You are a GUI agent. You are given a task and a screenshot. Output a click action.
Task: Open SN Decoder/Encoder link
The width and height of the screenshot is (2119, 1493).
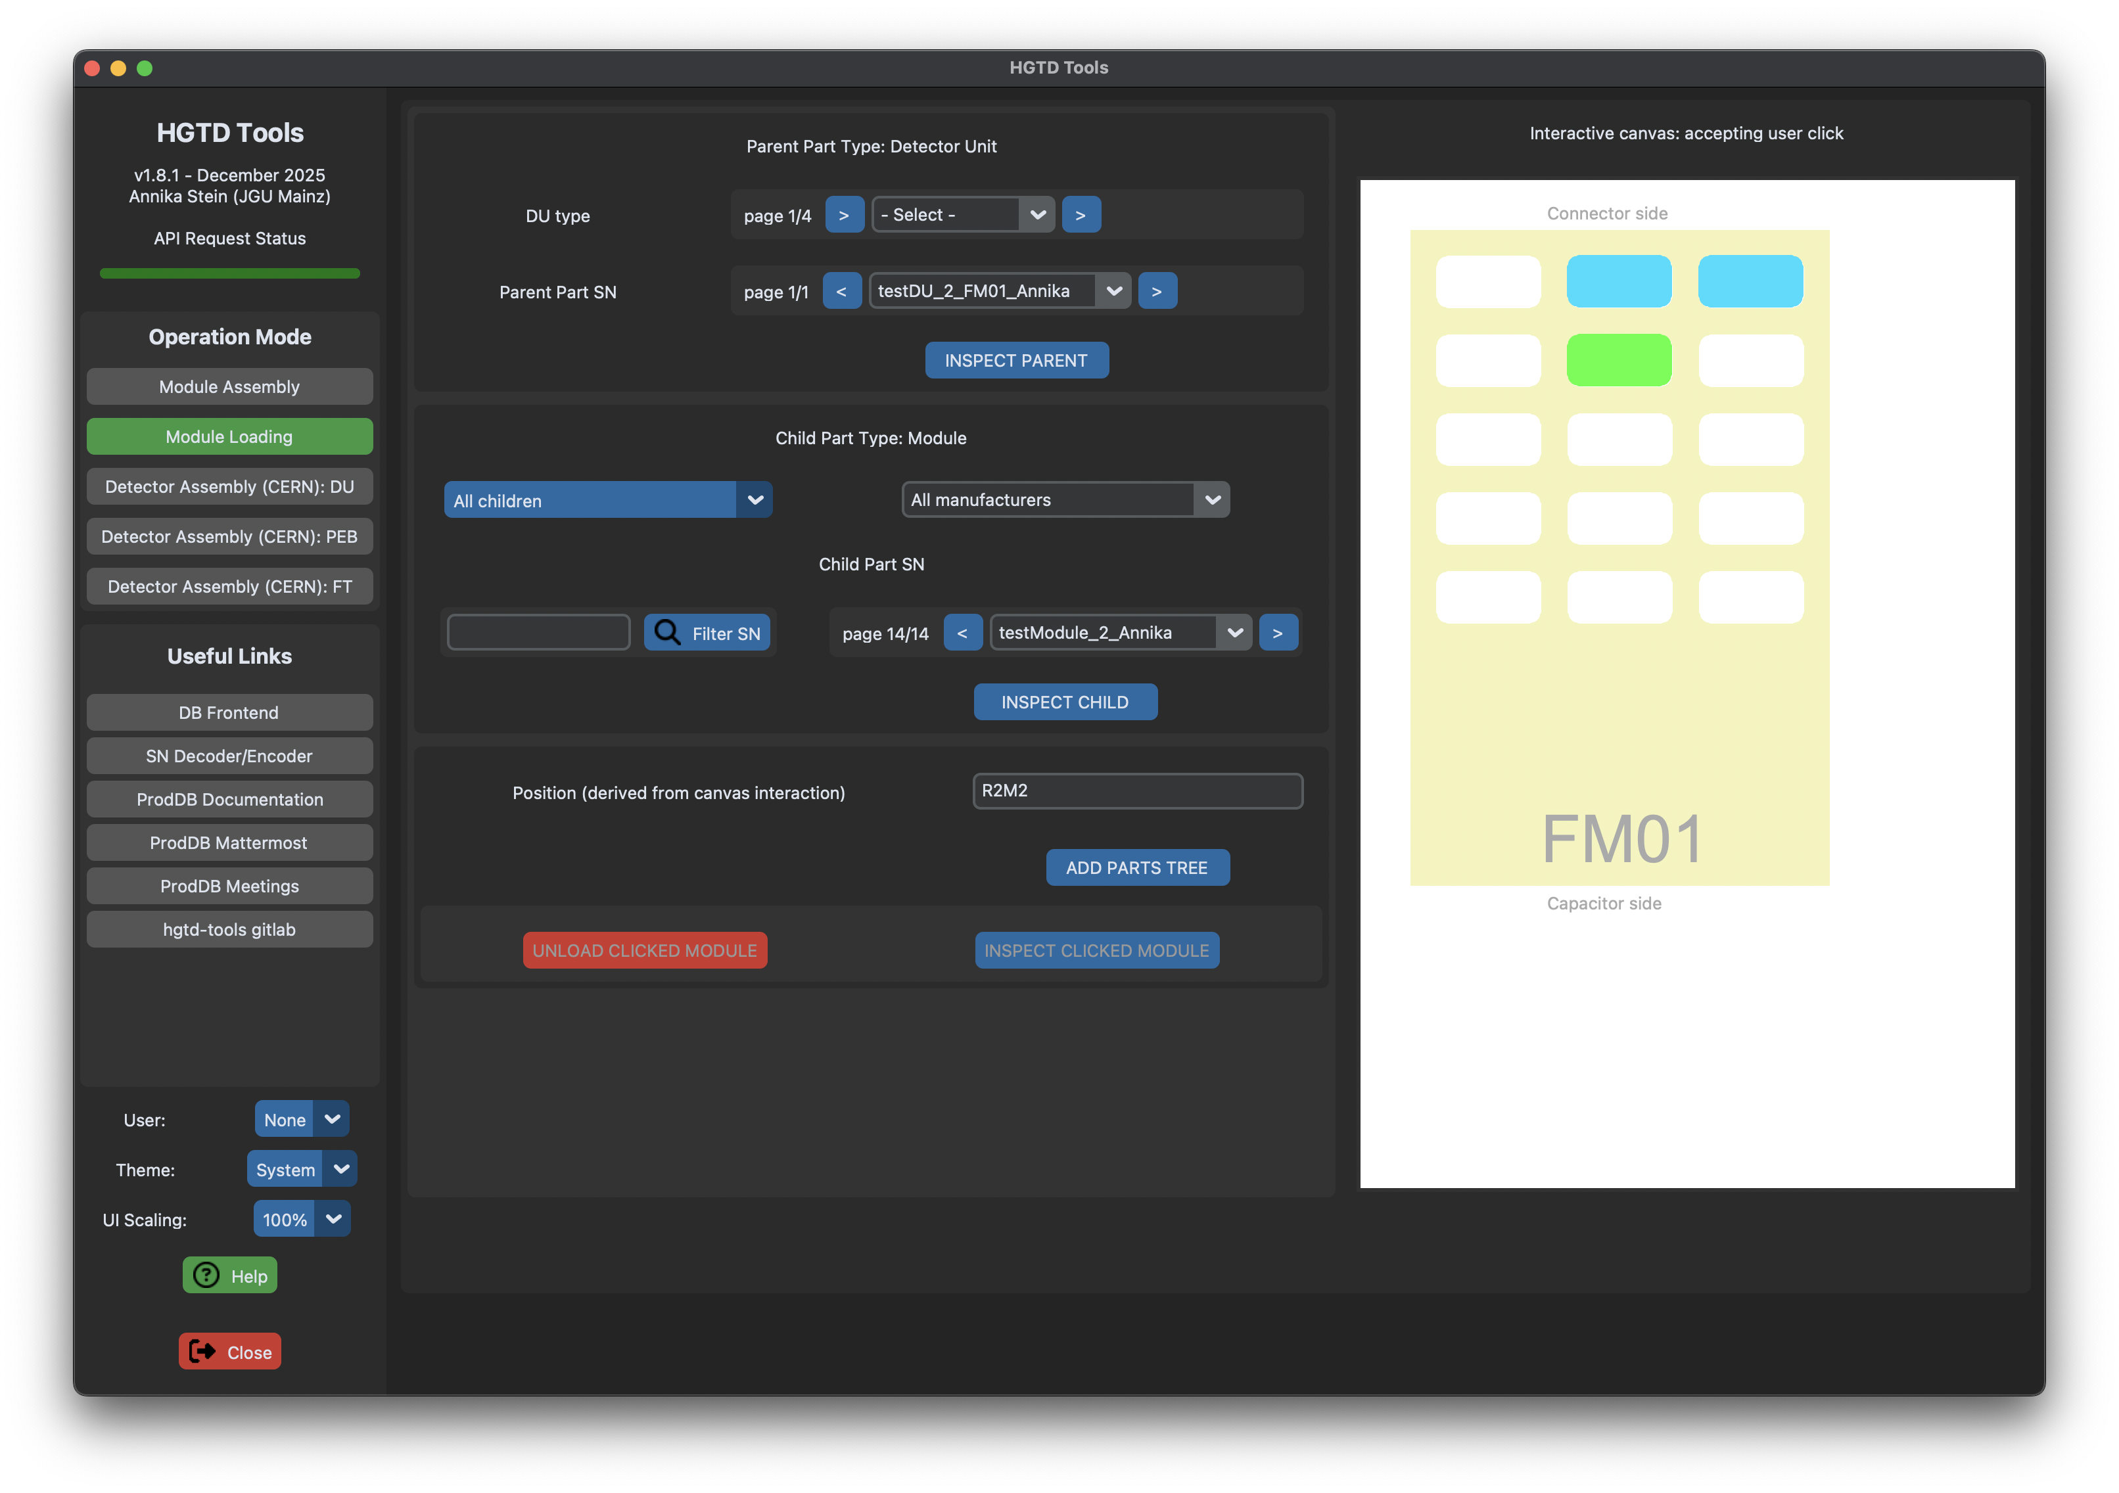[230, 756]
